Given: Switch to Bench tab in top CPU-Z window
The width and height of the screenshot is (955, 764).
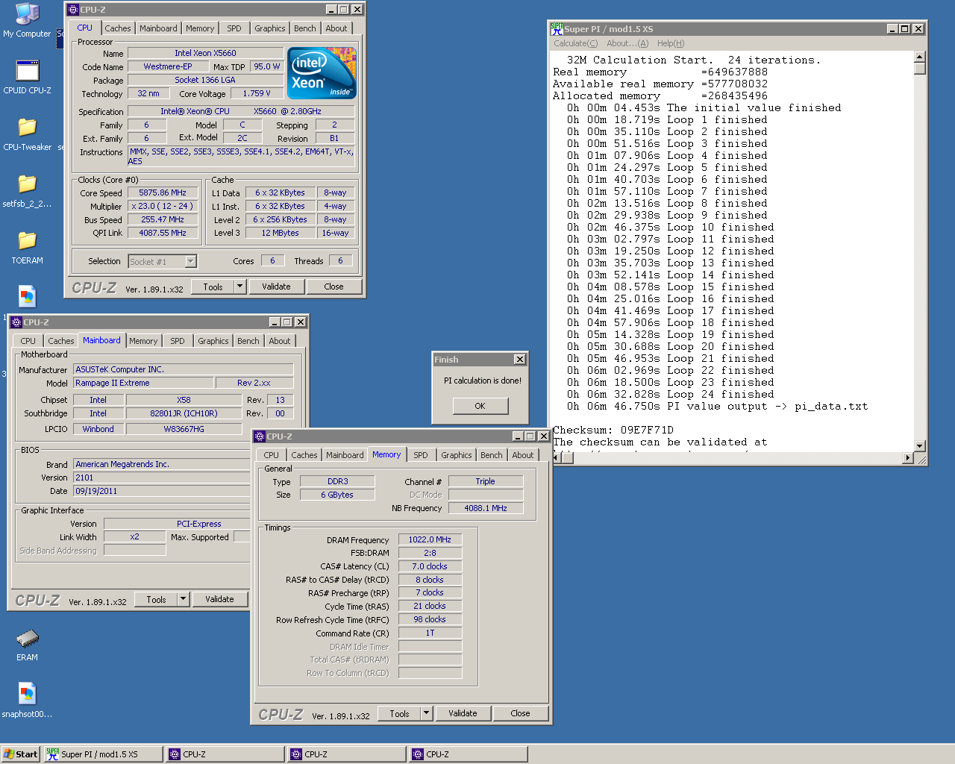Looking at the screenshot, I should [x=305, y=28].
